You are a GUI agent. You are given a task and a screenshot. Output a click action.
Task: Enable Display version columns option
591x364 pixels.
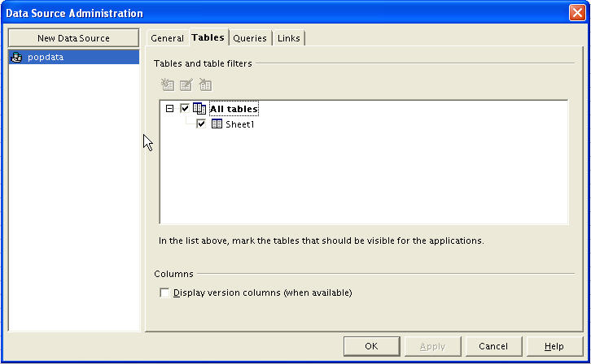pyautogui.click(x=165, y=292)
